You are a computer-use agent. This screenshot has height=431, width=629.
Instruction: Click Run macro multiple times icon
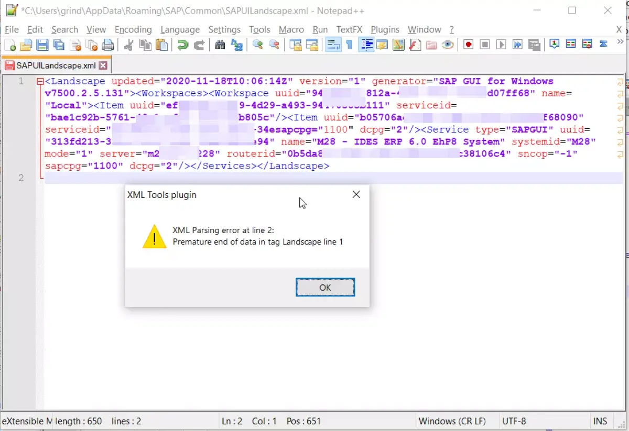tap(517, 45)
